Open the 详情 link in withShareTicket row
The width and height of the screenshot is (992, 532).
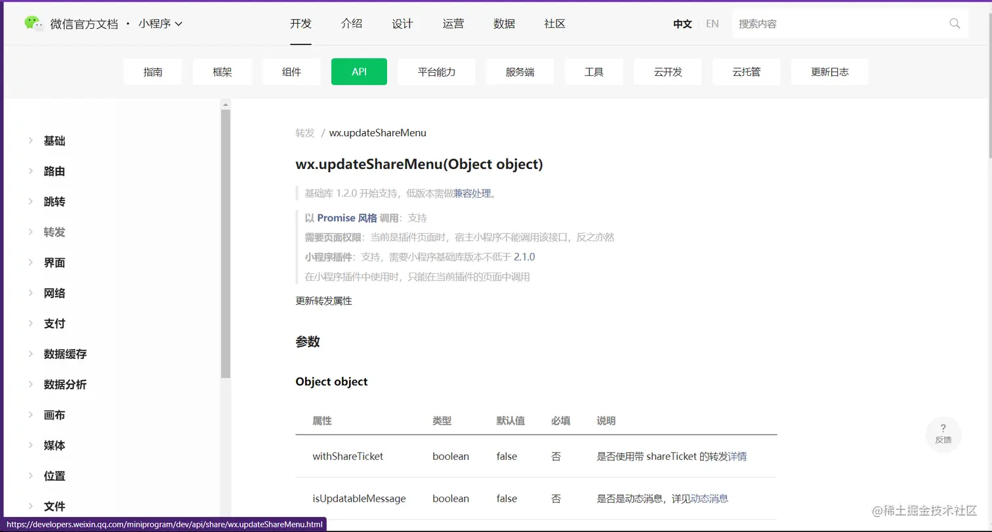737,456
